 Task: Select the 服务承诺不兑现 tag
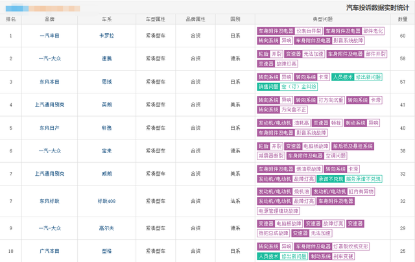tap(363, 179)
